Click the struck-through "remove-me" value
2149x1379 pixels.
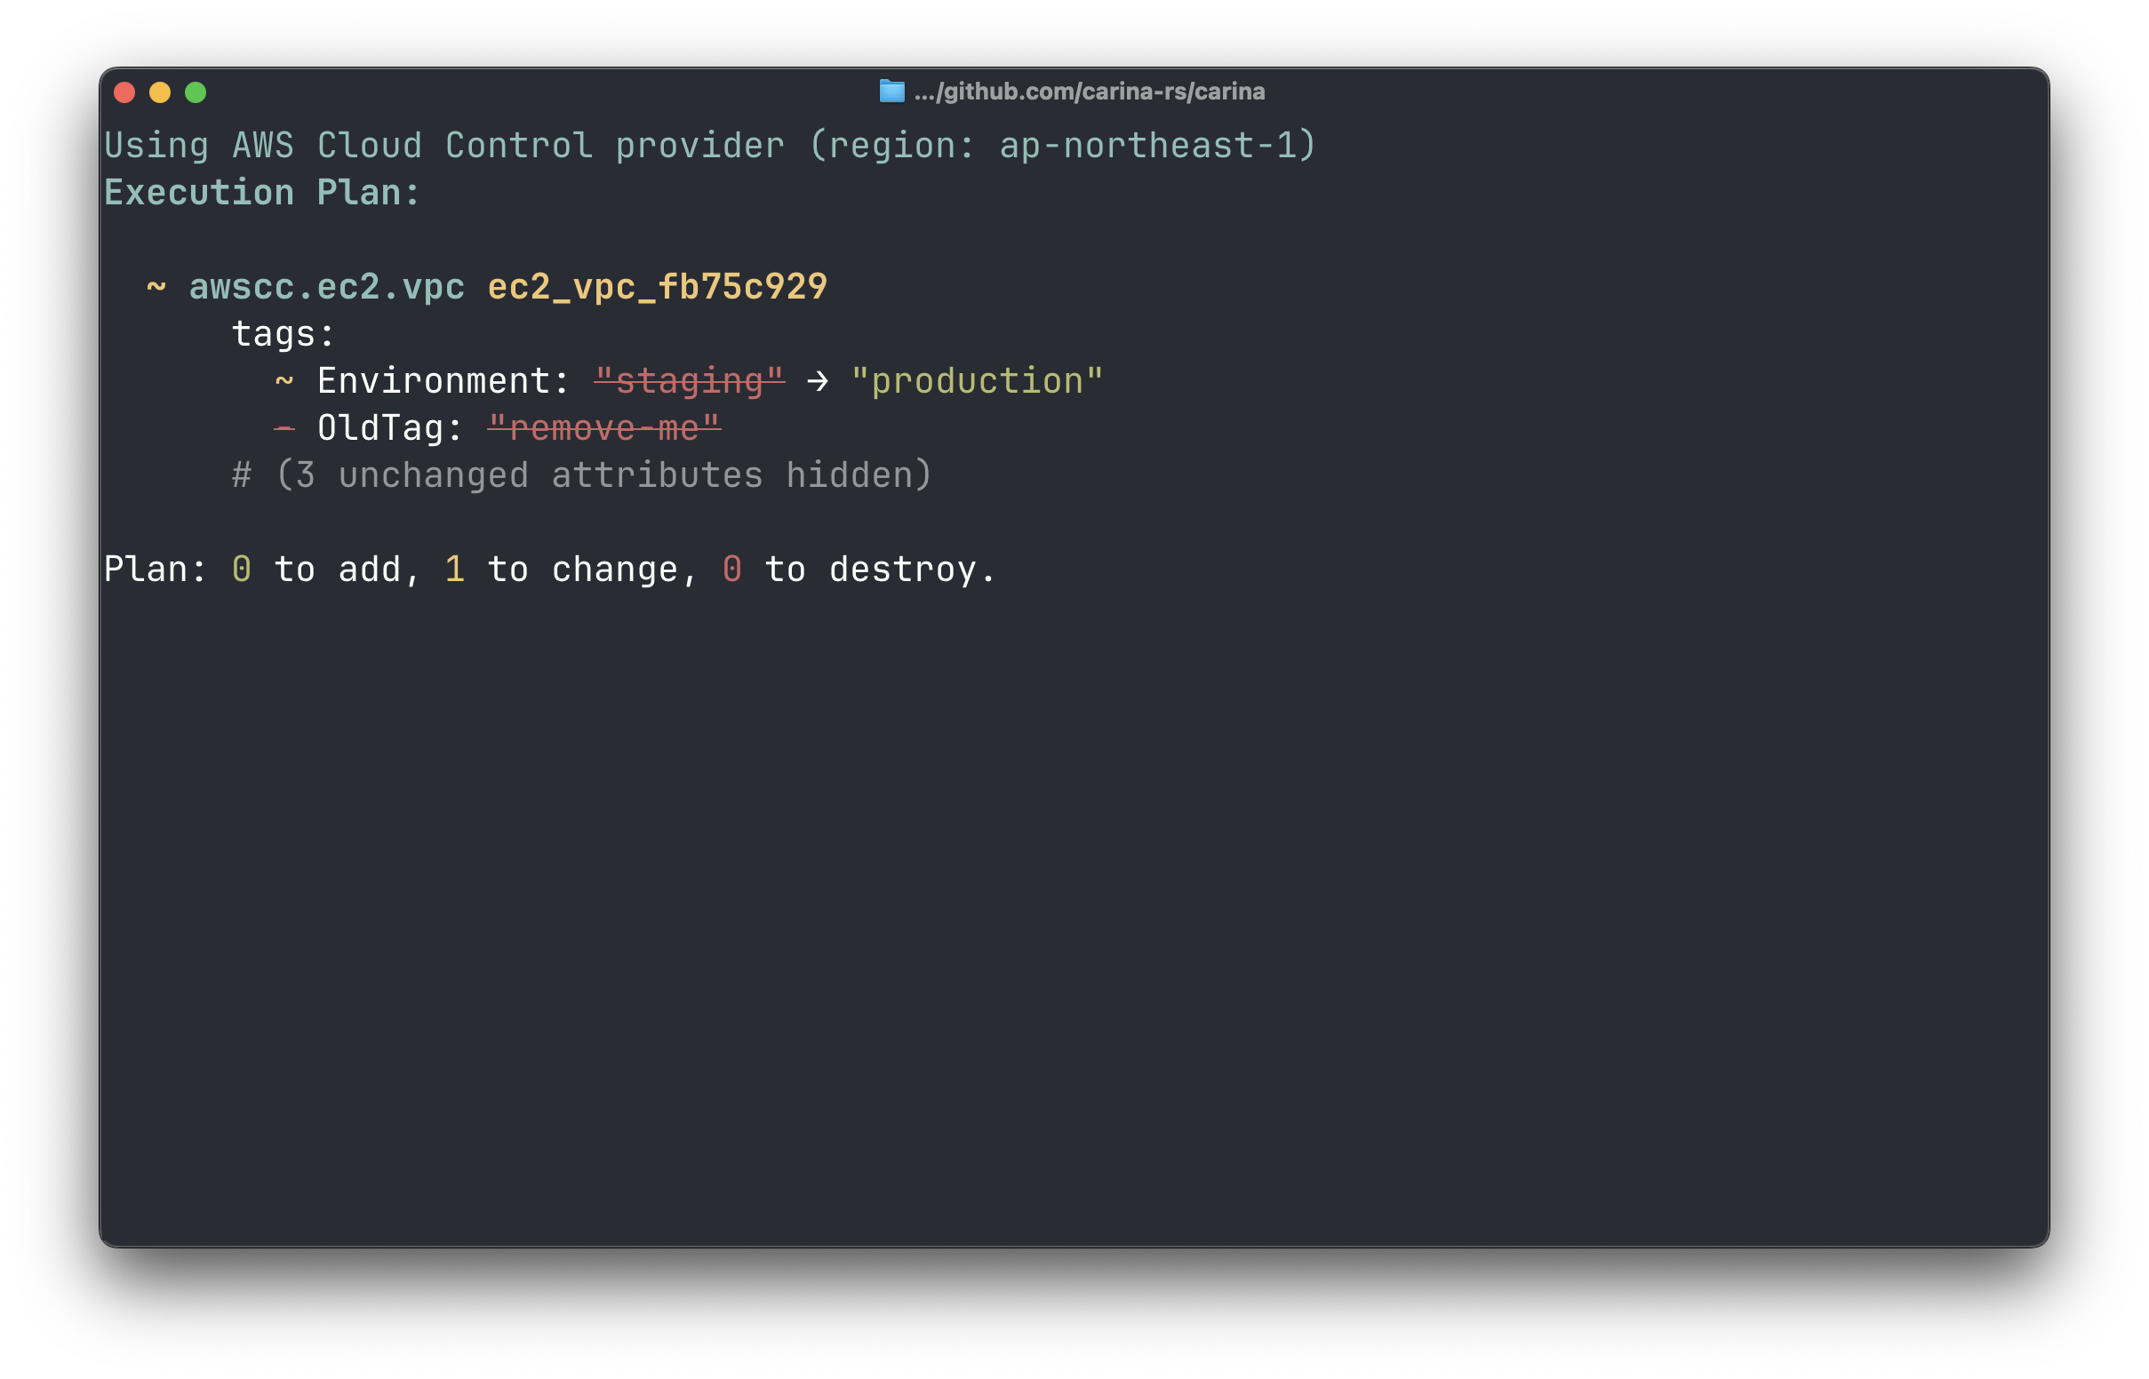[x=604, y=428]
